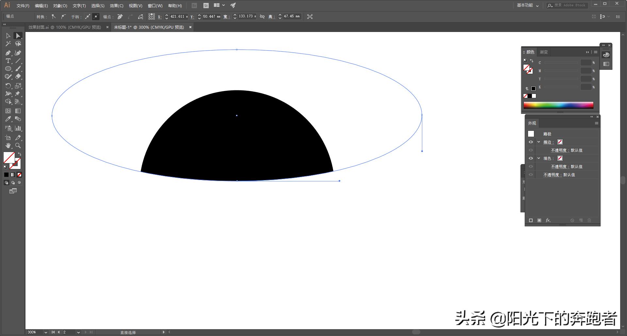Choose the reference point locator grid

pyautogui.click(x=152, y=16)
